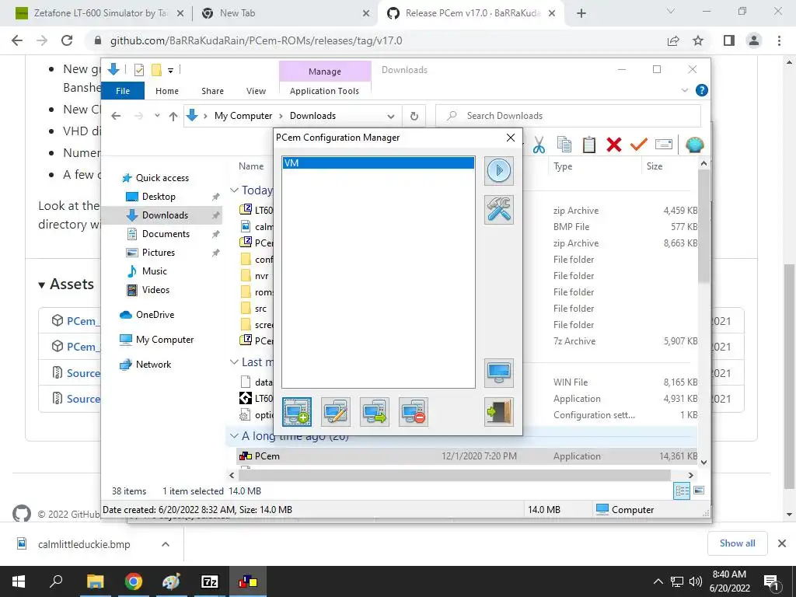Click the Explorer help question mark icon

702,90
